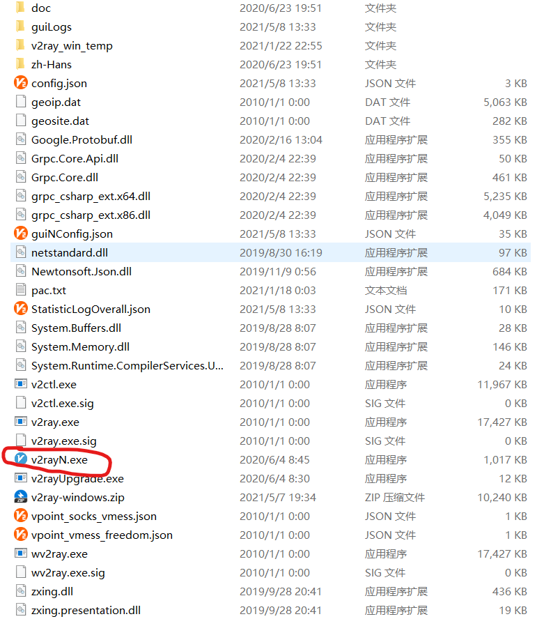
Task: Click the vpoint_vmess_freedom.json icon
Action: (20, 535)
